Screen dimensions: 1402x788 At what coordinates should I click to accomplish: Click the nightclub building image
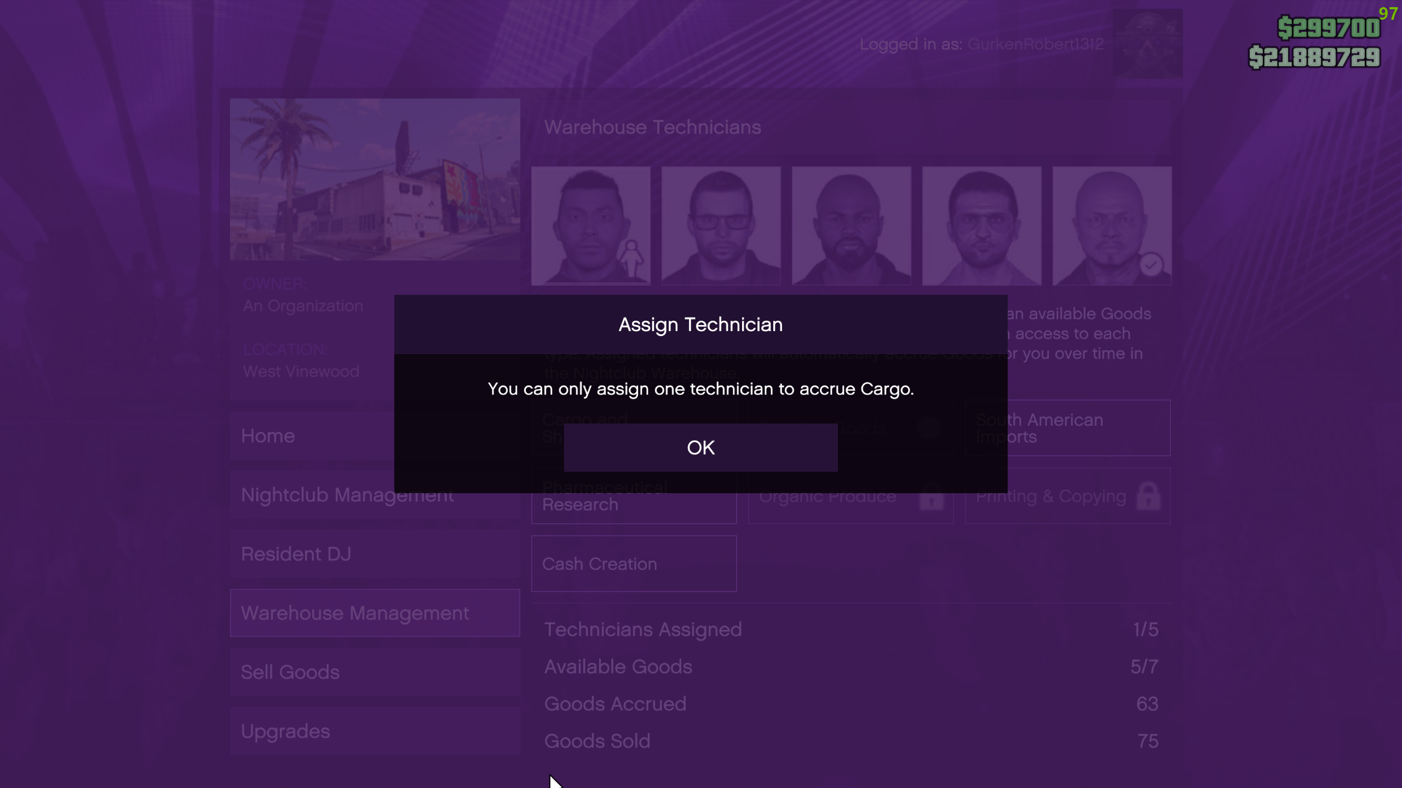point(375,179)
